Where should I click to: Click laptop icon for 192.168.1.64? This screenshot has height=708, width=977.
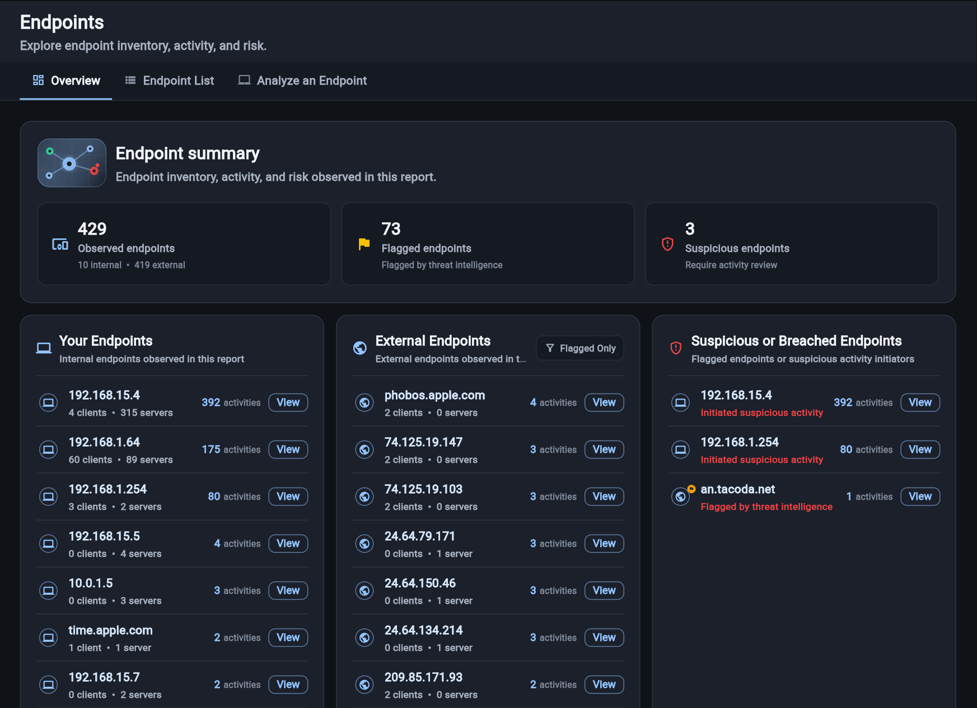pyautogui.click(x=49, y=449)
